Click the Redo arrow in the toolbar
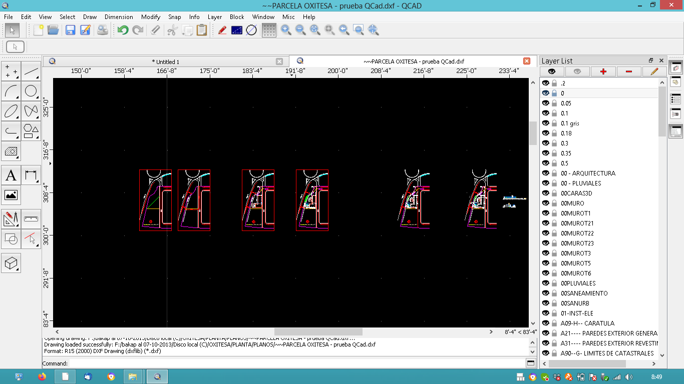 [x=138, y=30]
